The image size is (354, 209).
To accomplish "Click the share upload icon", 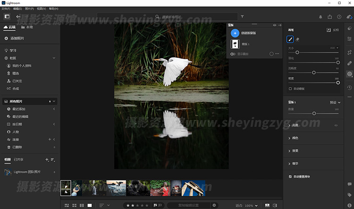I will click(x=329, y=17).
